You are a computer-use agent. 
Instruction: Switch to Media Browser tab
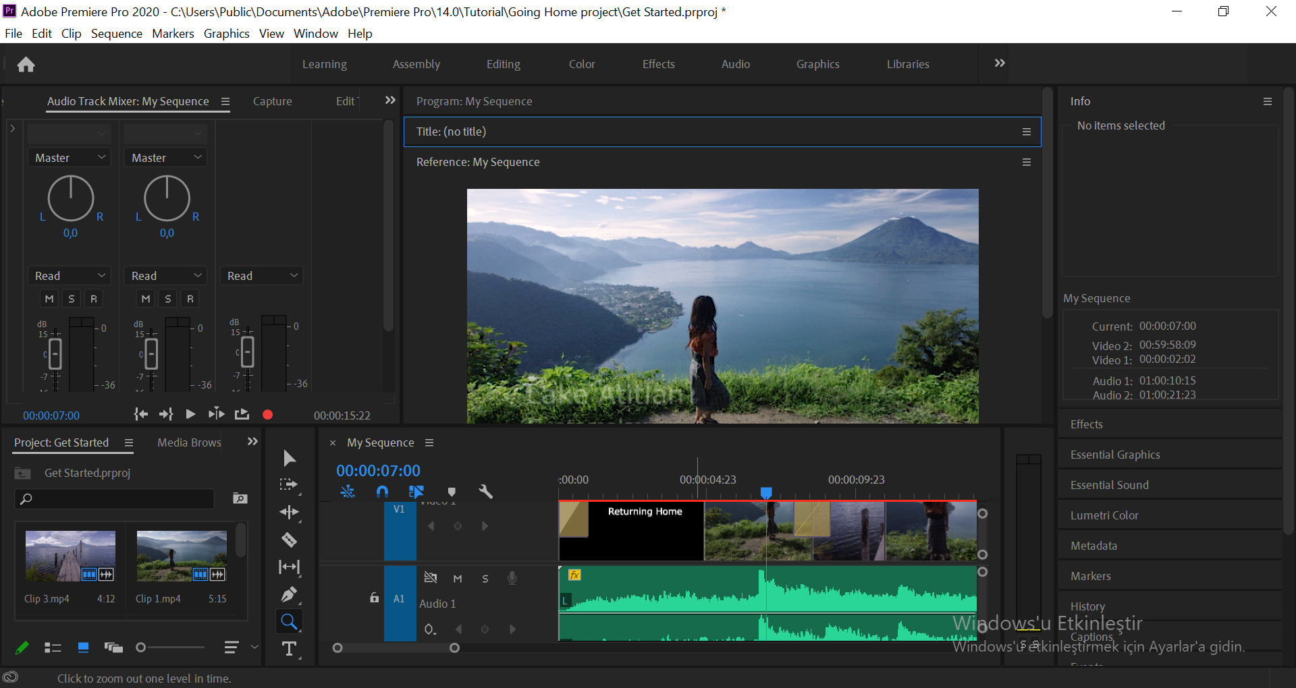(x=189, y=442)
